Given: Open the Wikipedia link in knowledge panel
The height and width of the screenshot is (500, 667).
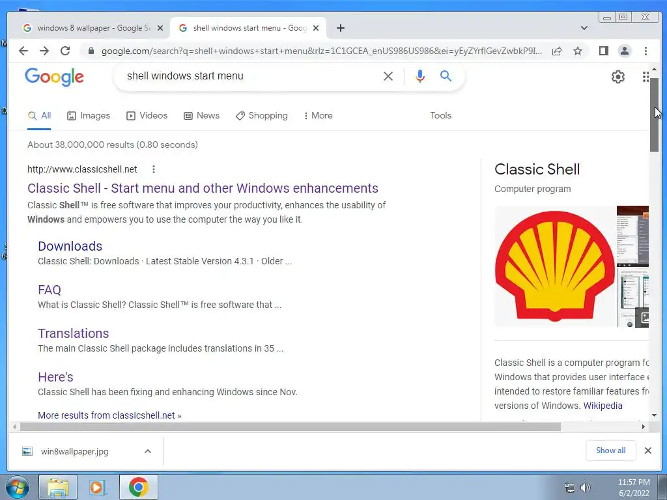Looking at the screenshot, I should coord(603,406).
